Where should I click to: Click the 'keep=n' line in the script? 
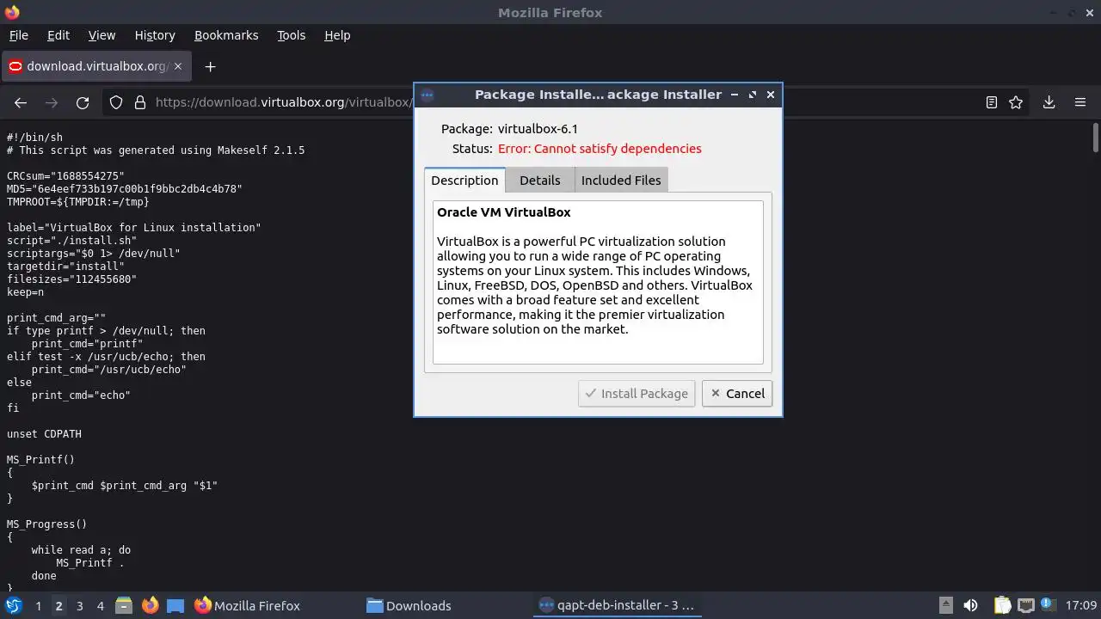pos(26,292)
